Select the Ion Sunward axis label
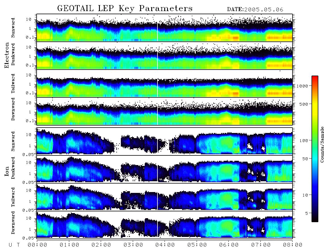This screenshot has height=250, width=324. pyautogui.click(x=13, y=141)
